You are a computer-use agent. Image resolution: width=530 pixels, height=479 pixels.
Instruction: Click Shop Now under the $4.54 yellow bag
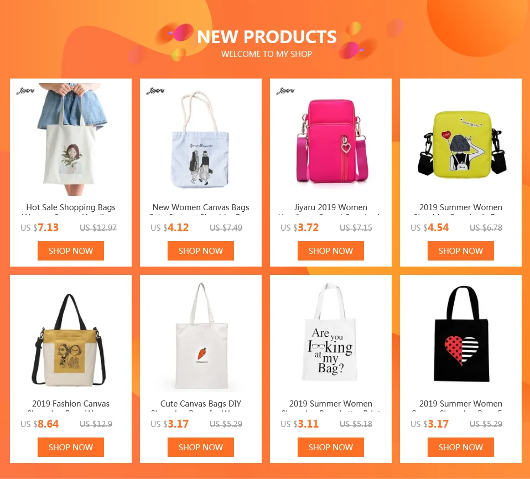point(461,251)
